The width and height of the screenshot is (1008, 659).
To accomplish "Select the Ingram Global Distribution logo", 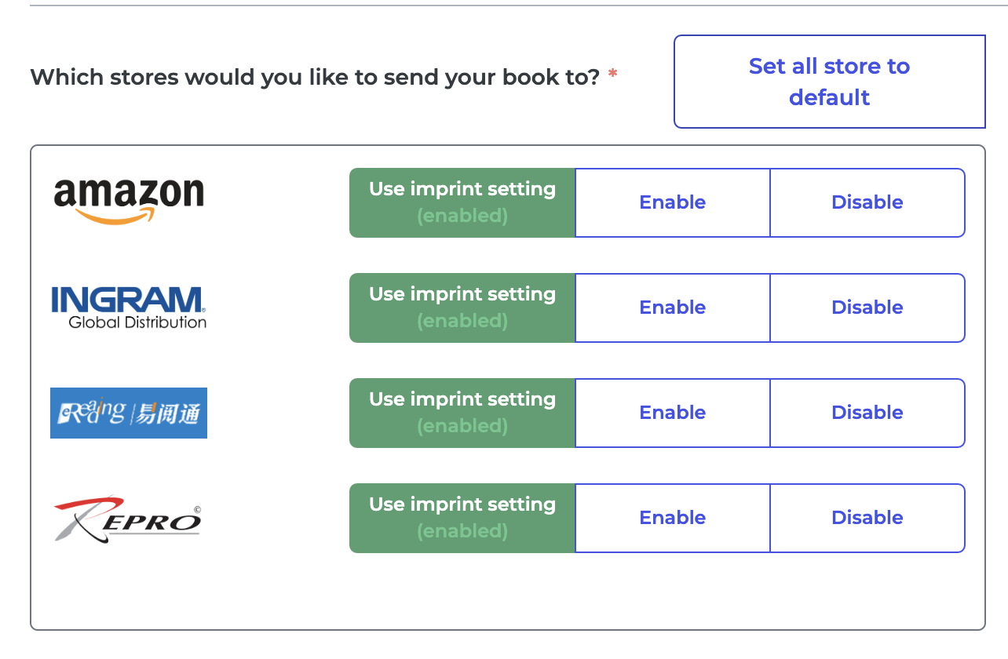I will [x=128, y=304].
